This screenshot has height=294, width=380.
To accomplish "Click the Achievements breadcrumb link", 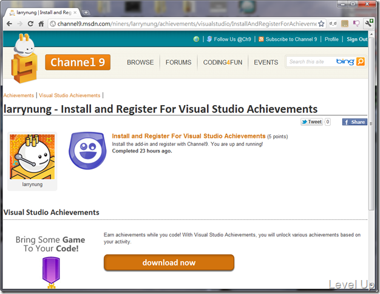I will coord(19,95).
